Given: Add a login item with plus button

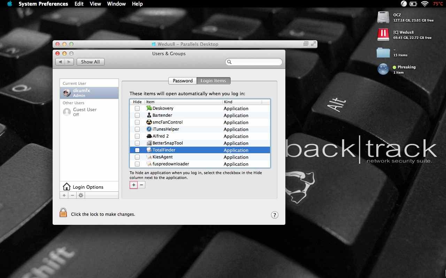Looking at the screenshot, I should 134,185.
